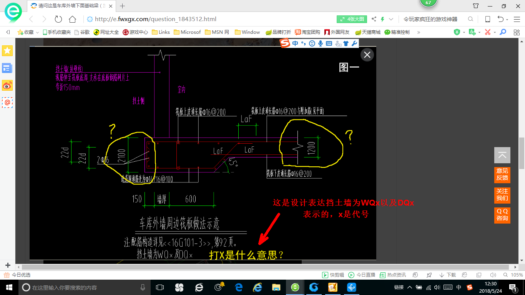Open 下载 downloads in status bar
The width and height of the screenshot is (525, 295).
pos(448,275)
